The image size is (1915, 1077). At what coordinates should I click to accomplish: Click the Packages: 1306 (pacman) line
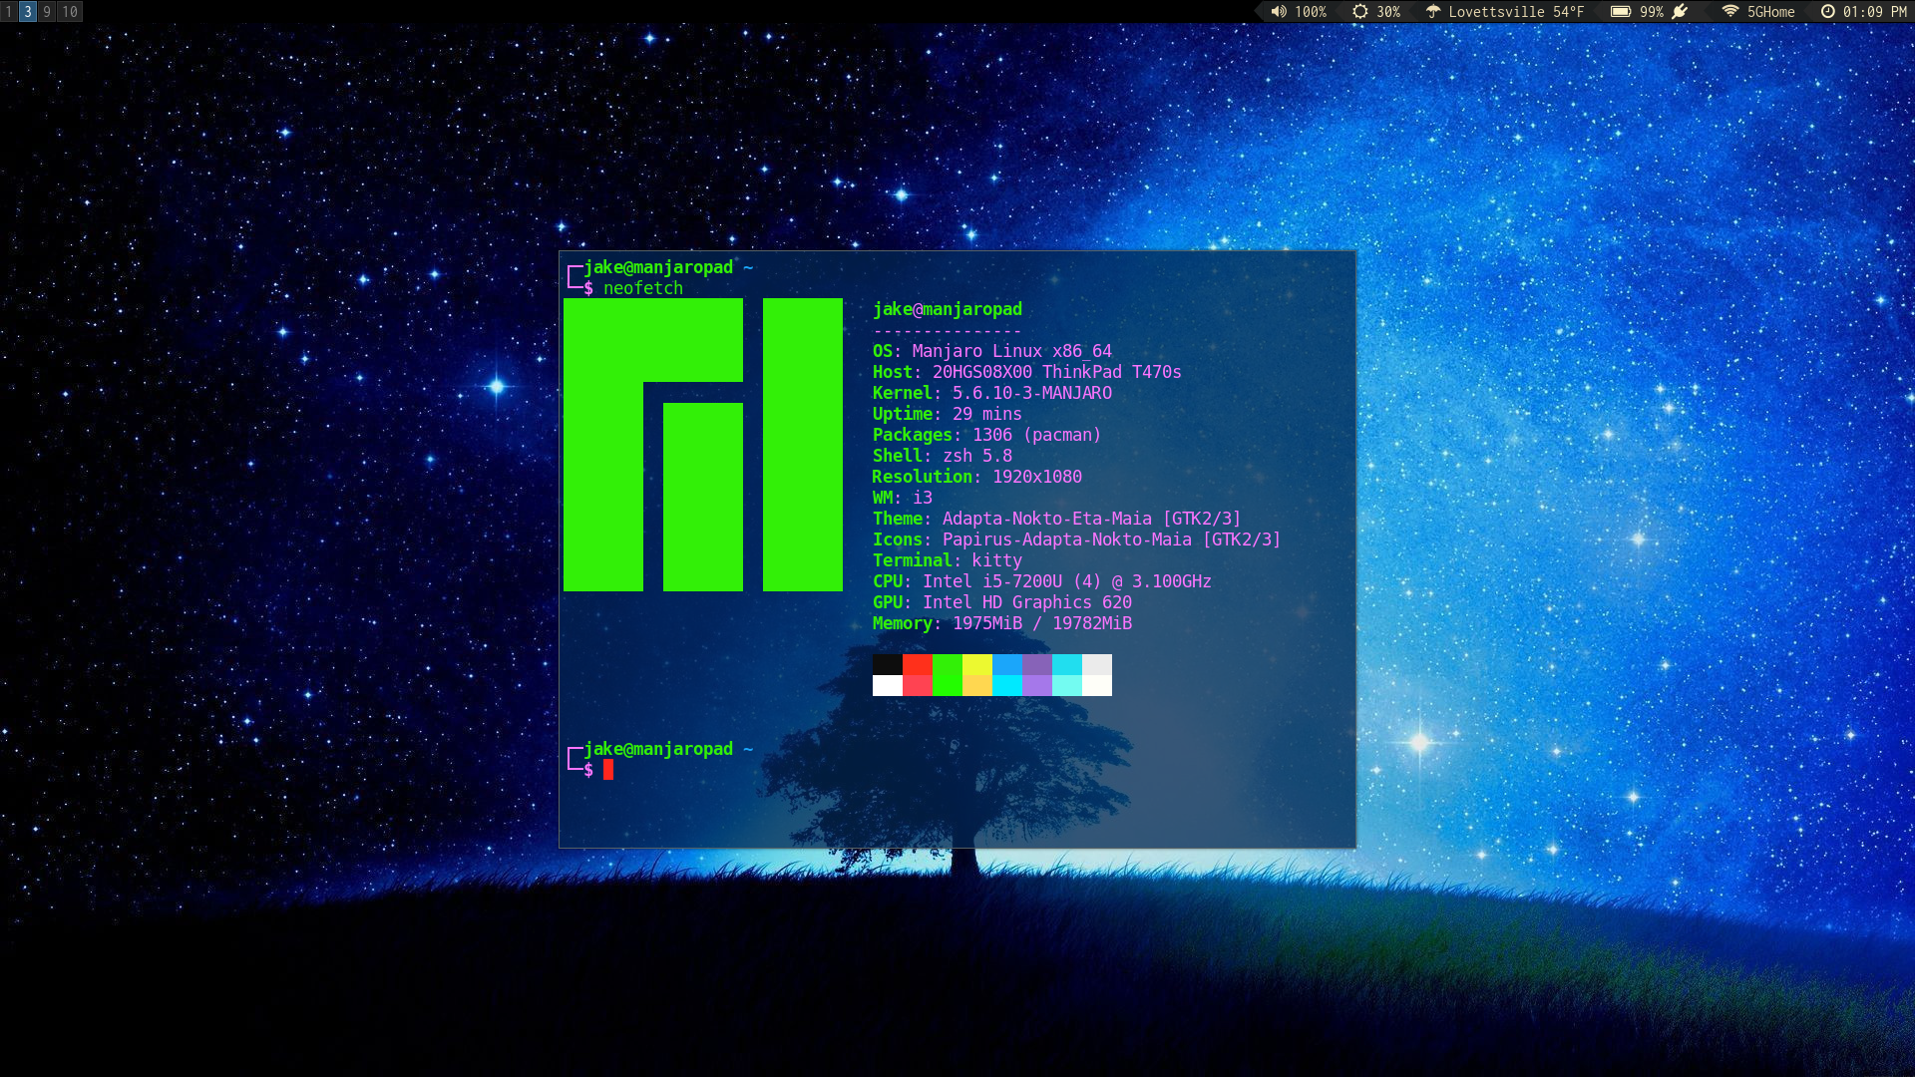[x=987, y=435]
